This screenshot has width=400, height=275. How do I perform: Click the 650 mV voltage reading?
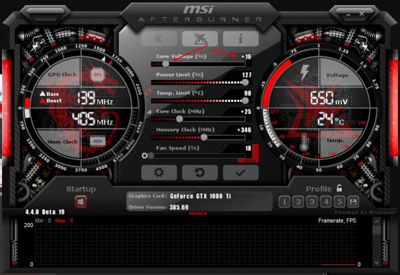coord(329,98)
